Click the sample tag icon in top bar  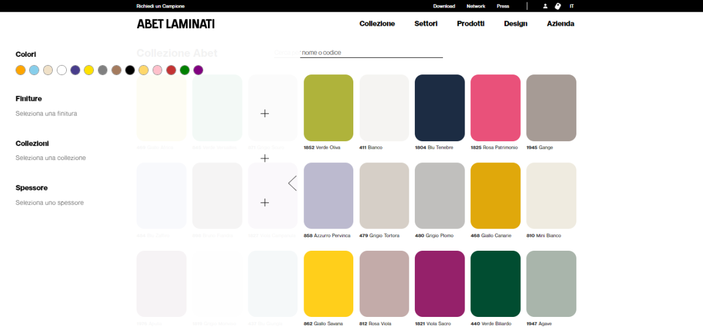point(558,6)
